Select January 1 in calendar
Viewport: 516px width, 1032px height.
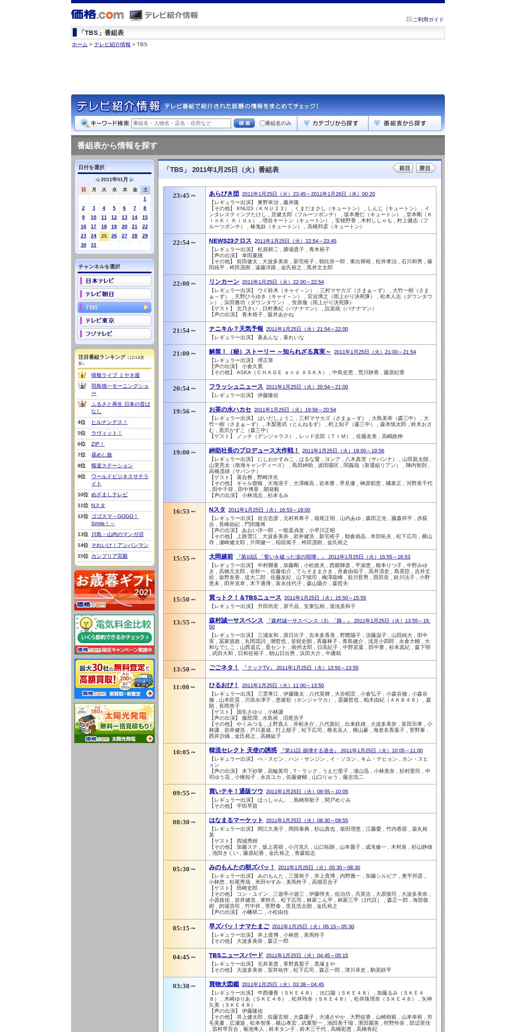145,199
